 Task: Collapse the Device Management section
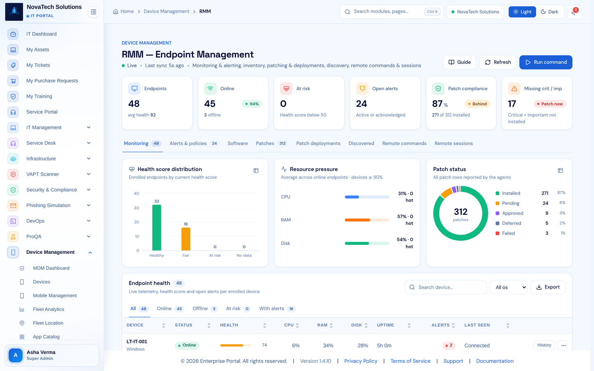coord(90,253)
